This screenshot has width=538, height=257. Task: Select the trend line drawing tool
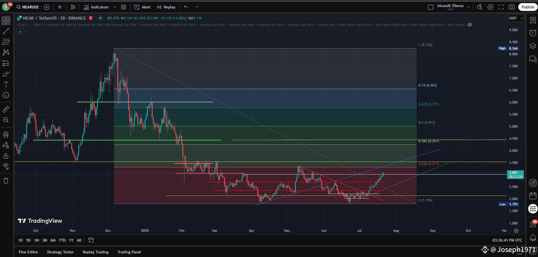(x=6, y=31)
